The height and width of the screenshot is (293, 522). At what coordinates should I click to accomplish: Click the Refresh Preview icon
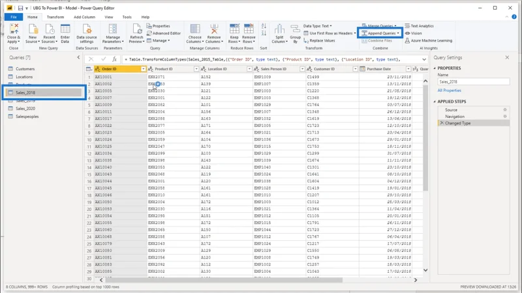pos(136,29)
